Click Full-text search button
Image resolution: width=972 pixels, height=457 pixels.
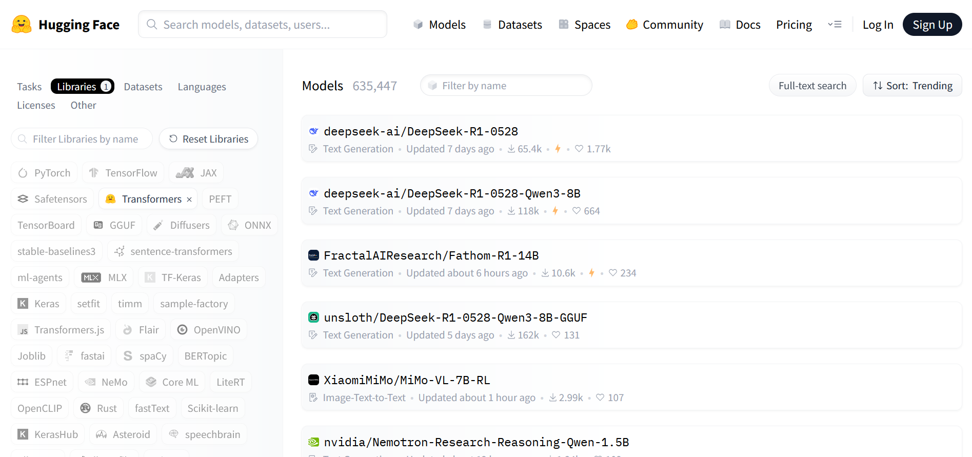point(812,86)
